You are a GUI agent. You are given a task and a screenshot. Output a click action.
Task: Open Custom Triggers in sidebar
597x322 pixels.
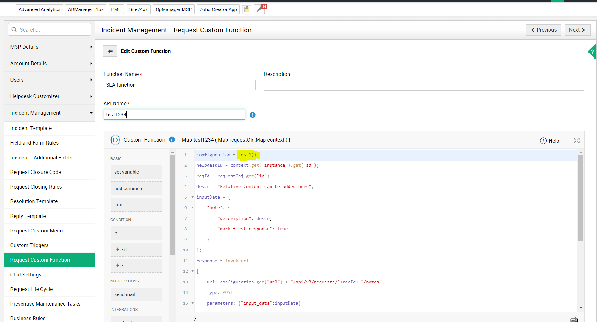[29, 245]
